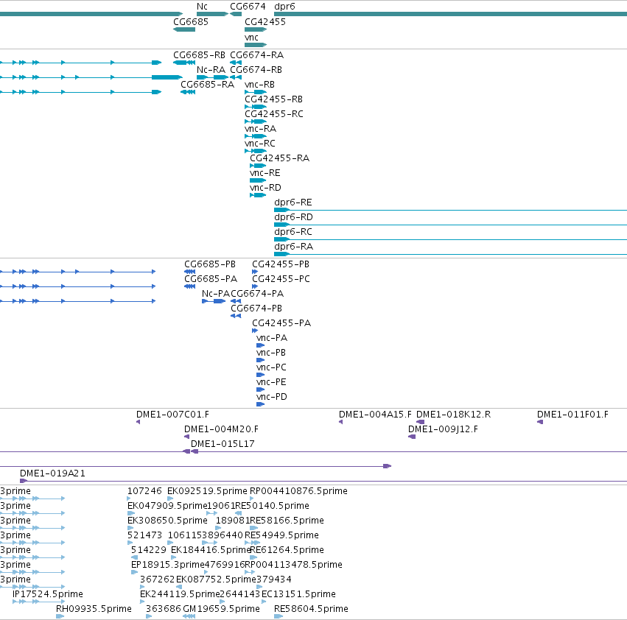
Task: Click the CG6685 gene label
Action: pyautogui.click(x=191, y=21)
